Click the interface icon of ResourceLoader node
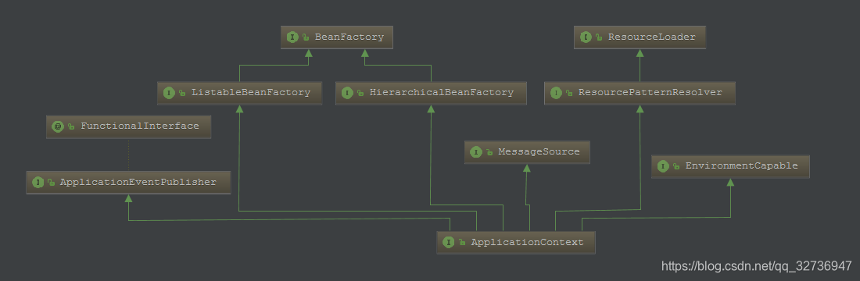 [586, 37]
